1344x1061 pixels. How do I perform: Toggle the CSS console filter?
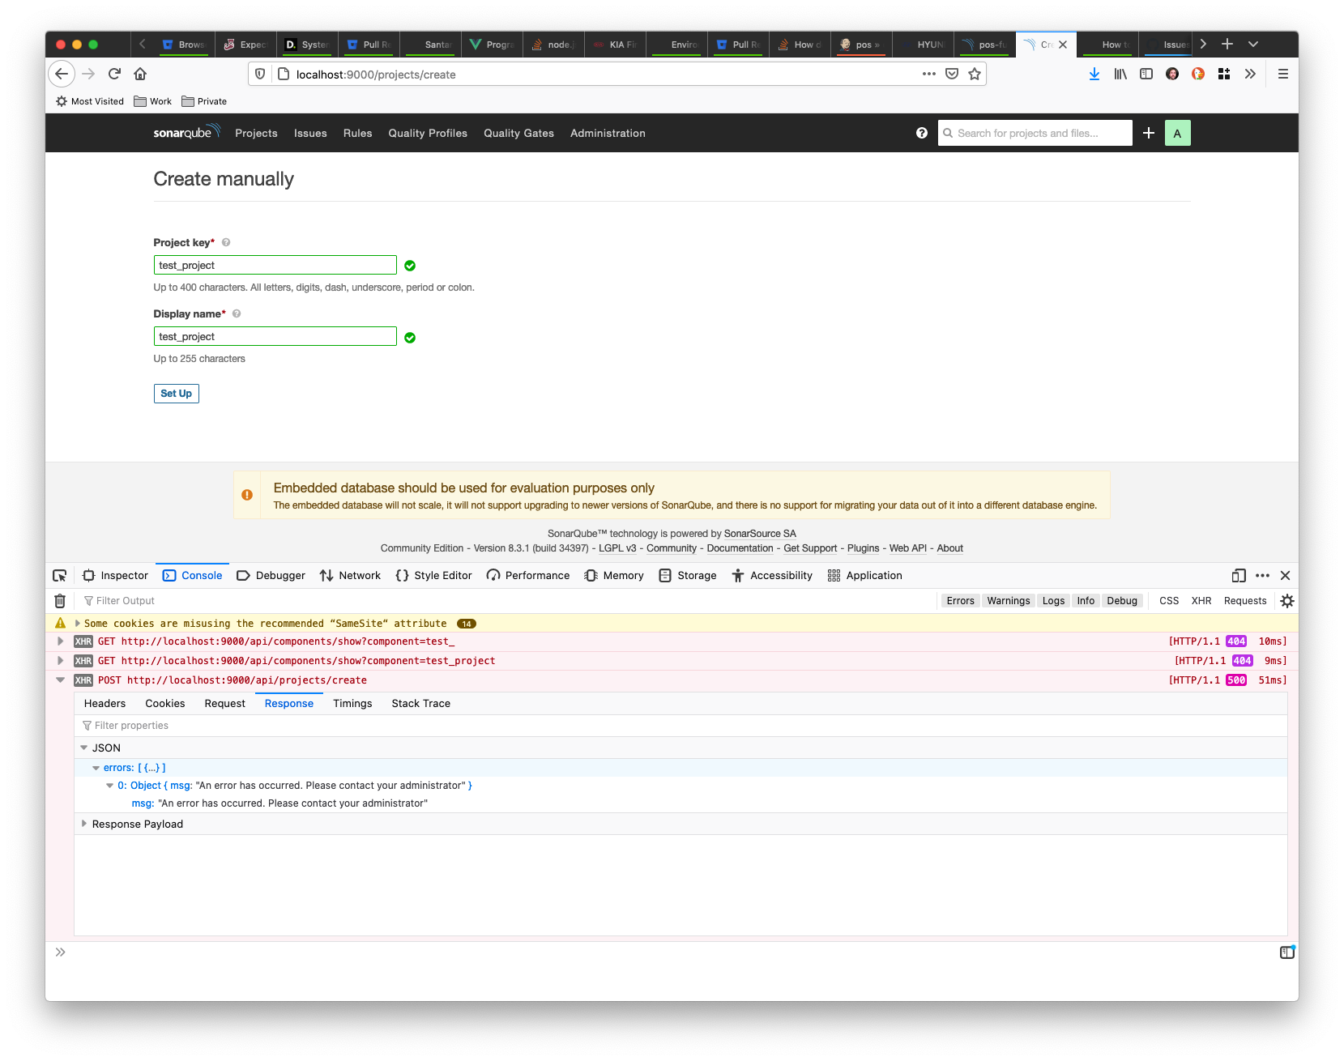click(1169, 601)
